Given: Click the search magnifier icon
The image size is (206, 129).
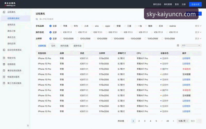Looking at the screenshot, I should [x=37, y=19].
